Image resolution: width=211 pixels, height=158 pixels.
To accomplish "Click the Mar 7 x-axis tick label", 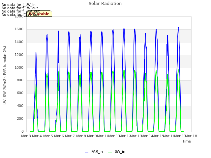I will pos(70,136).
